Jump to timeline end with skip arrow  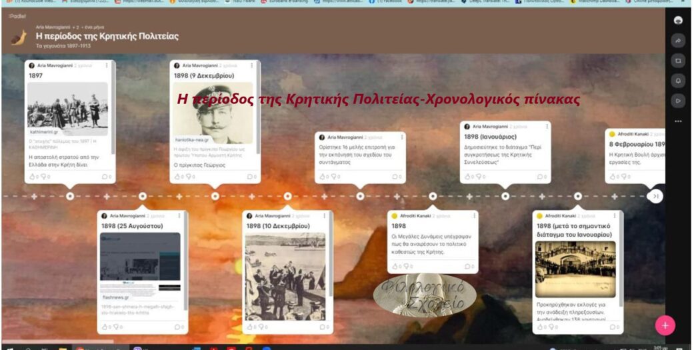[x=655, y=196]
